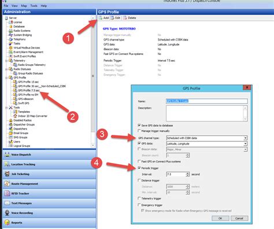Select GPS Profile 7.5 sec tree item
Viewport: 274px width, 229px height.
point(29,90)
